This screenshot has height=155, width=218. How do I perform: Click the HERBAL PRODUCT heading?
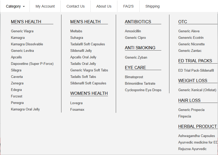tap(197, 126)
